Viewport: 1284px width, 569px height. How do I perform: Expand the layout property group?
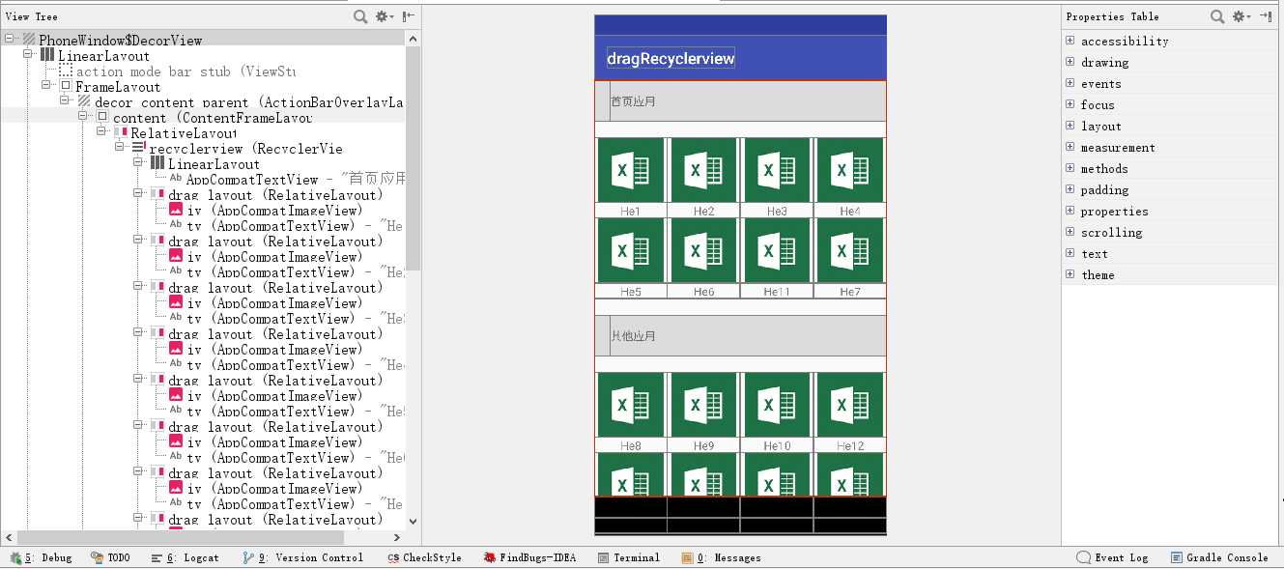coord(1070,126)
